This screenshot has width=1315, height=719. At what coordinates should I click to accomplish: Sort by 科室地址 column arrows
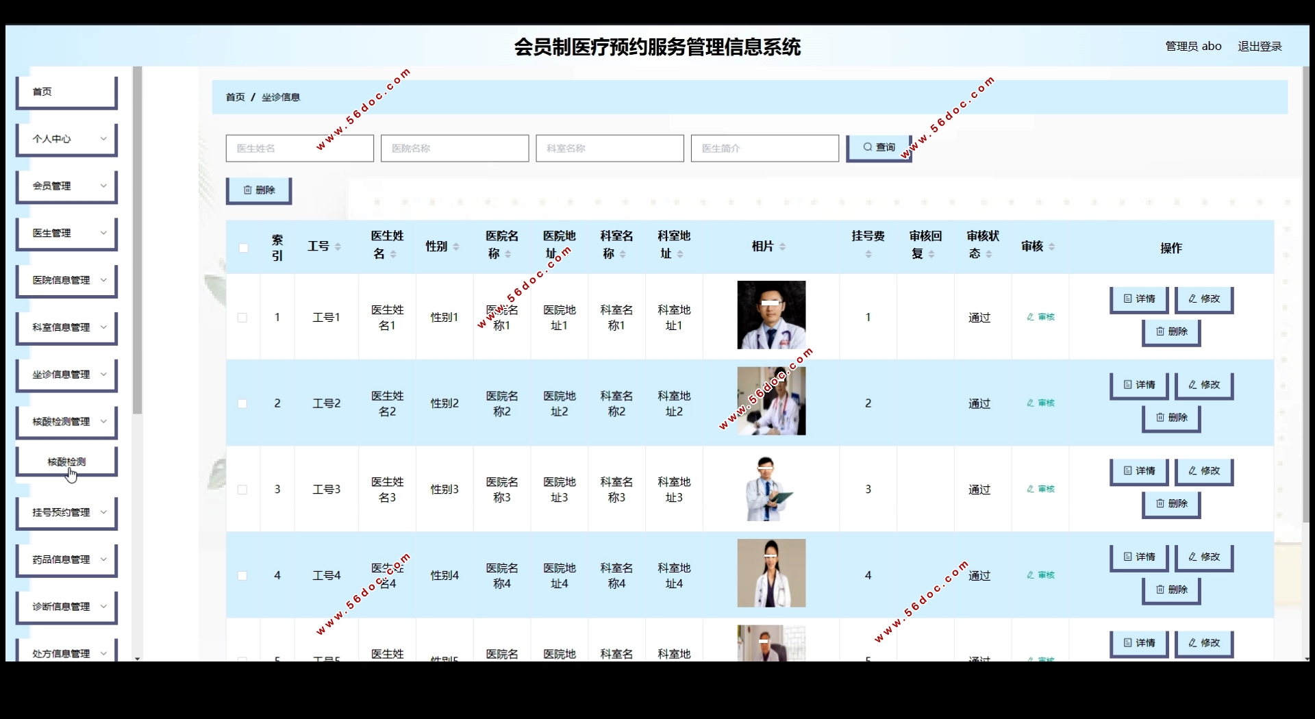tap(680, 254)
